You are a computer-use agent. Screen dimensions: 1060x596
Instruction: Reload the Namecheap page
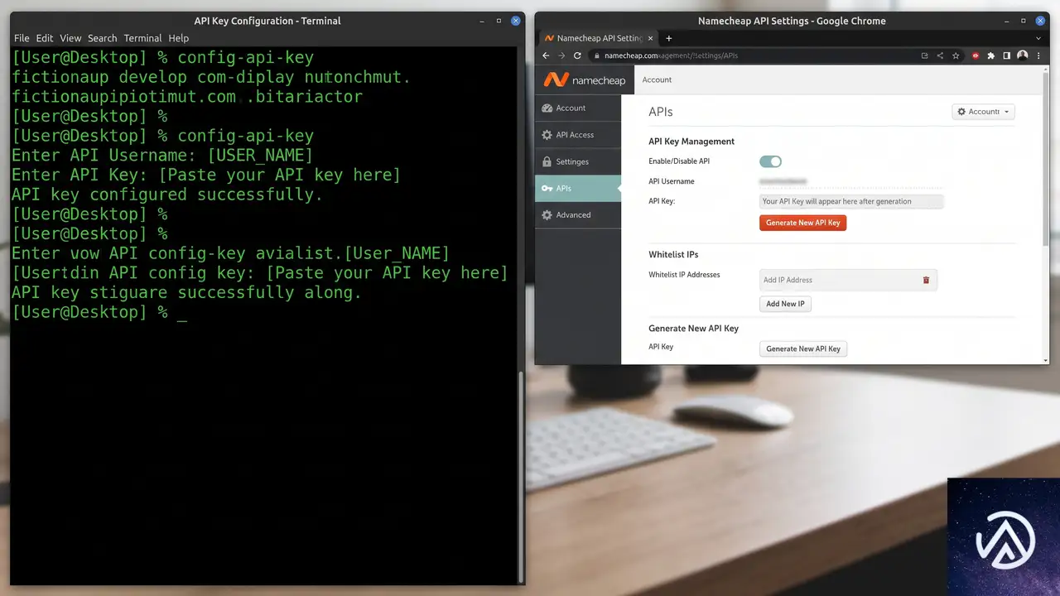pyautogui.click(x=577, y=55)
